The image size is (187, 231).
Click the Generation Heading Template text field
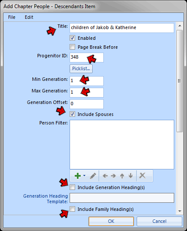(x=122, y=198)
